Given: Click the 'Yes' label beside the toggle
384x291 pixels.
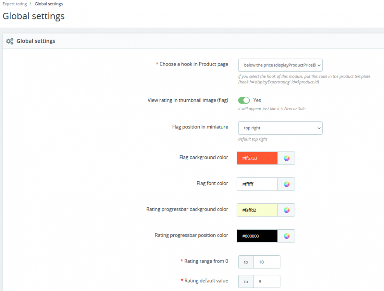Looking at the screenshot, I should 257,100.
